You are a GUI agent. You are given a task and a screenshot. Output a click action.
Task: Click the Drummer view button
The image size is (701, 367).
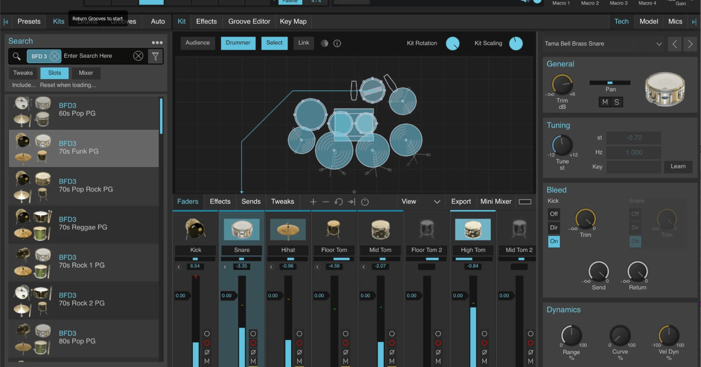(x=238, y=43)
